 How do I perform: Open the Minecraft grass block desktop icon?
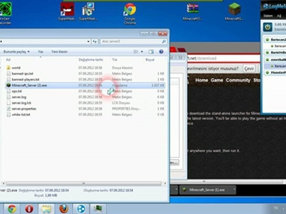[234, 11]
